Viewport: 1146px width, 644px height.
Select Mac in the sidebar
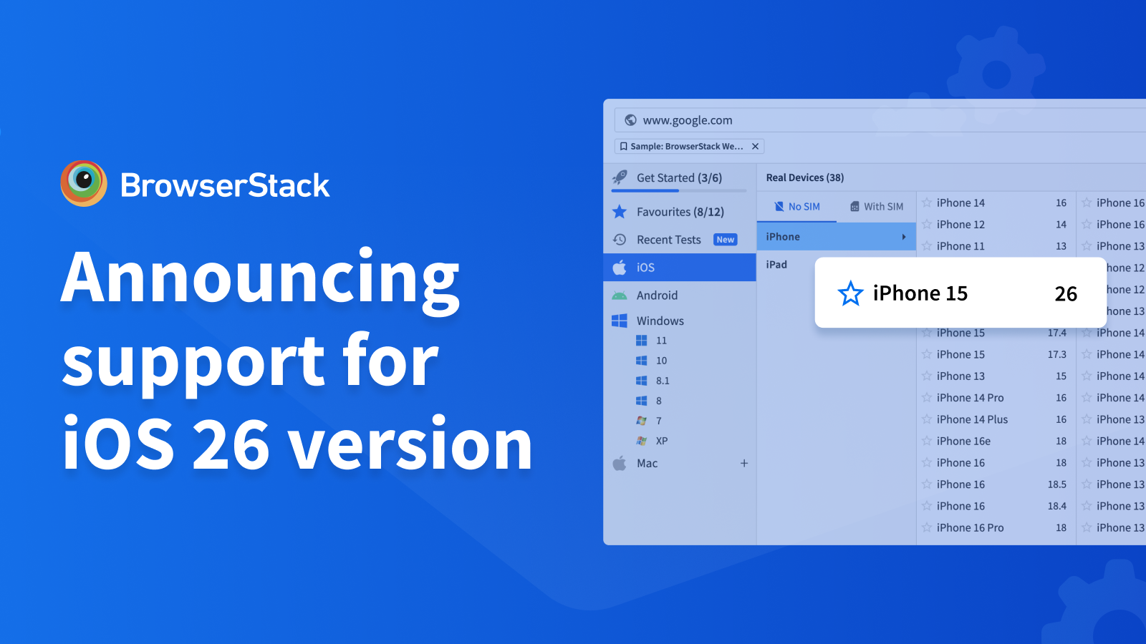[x=647, y=463]
